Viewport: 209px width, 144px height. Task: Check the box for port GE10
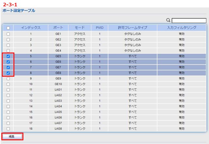[8, 84]
